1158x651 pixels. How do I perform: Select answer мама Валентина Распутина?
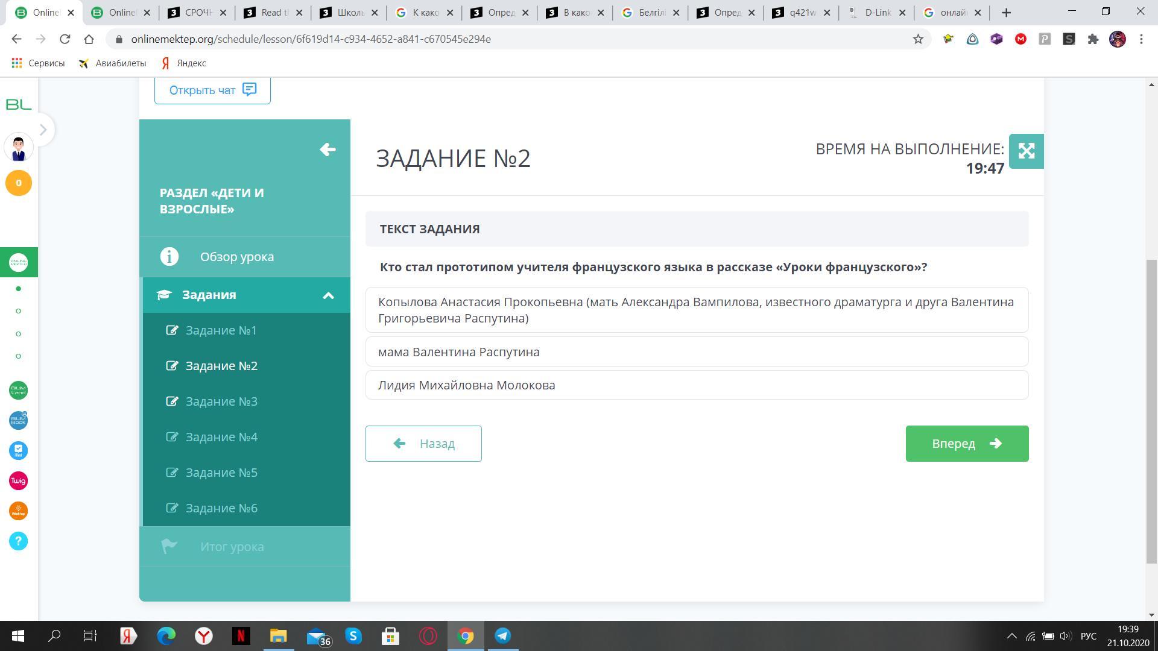pos(696,352)
